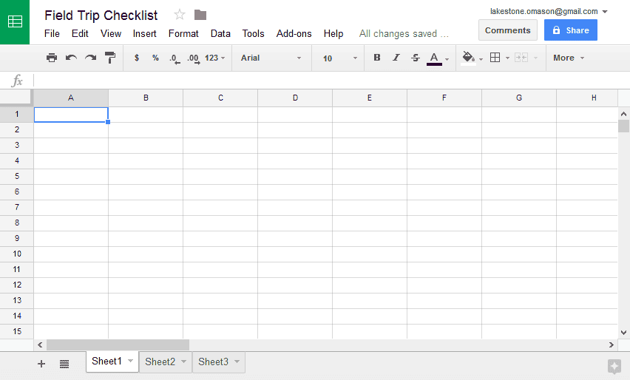Open Sheet1 tab dropdown arrow
This screenshot has height=380, width=630.
pos(131,361)
